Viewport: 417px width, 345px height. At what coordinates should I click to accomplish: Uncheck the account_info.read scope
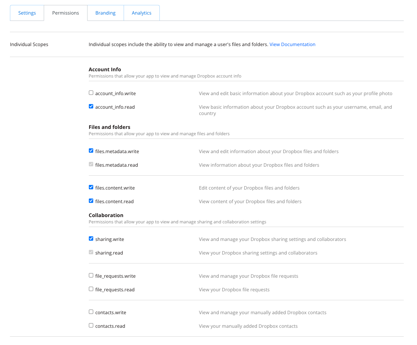pyautogui.click(x=91, y=106)
